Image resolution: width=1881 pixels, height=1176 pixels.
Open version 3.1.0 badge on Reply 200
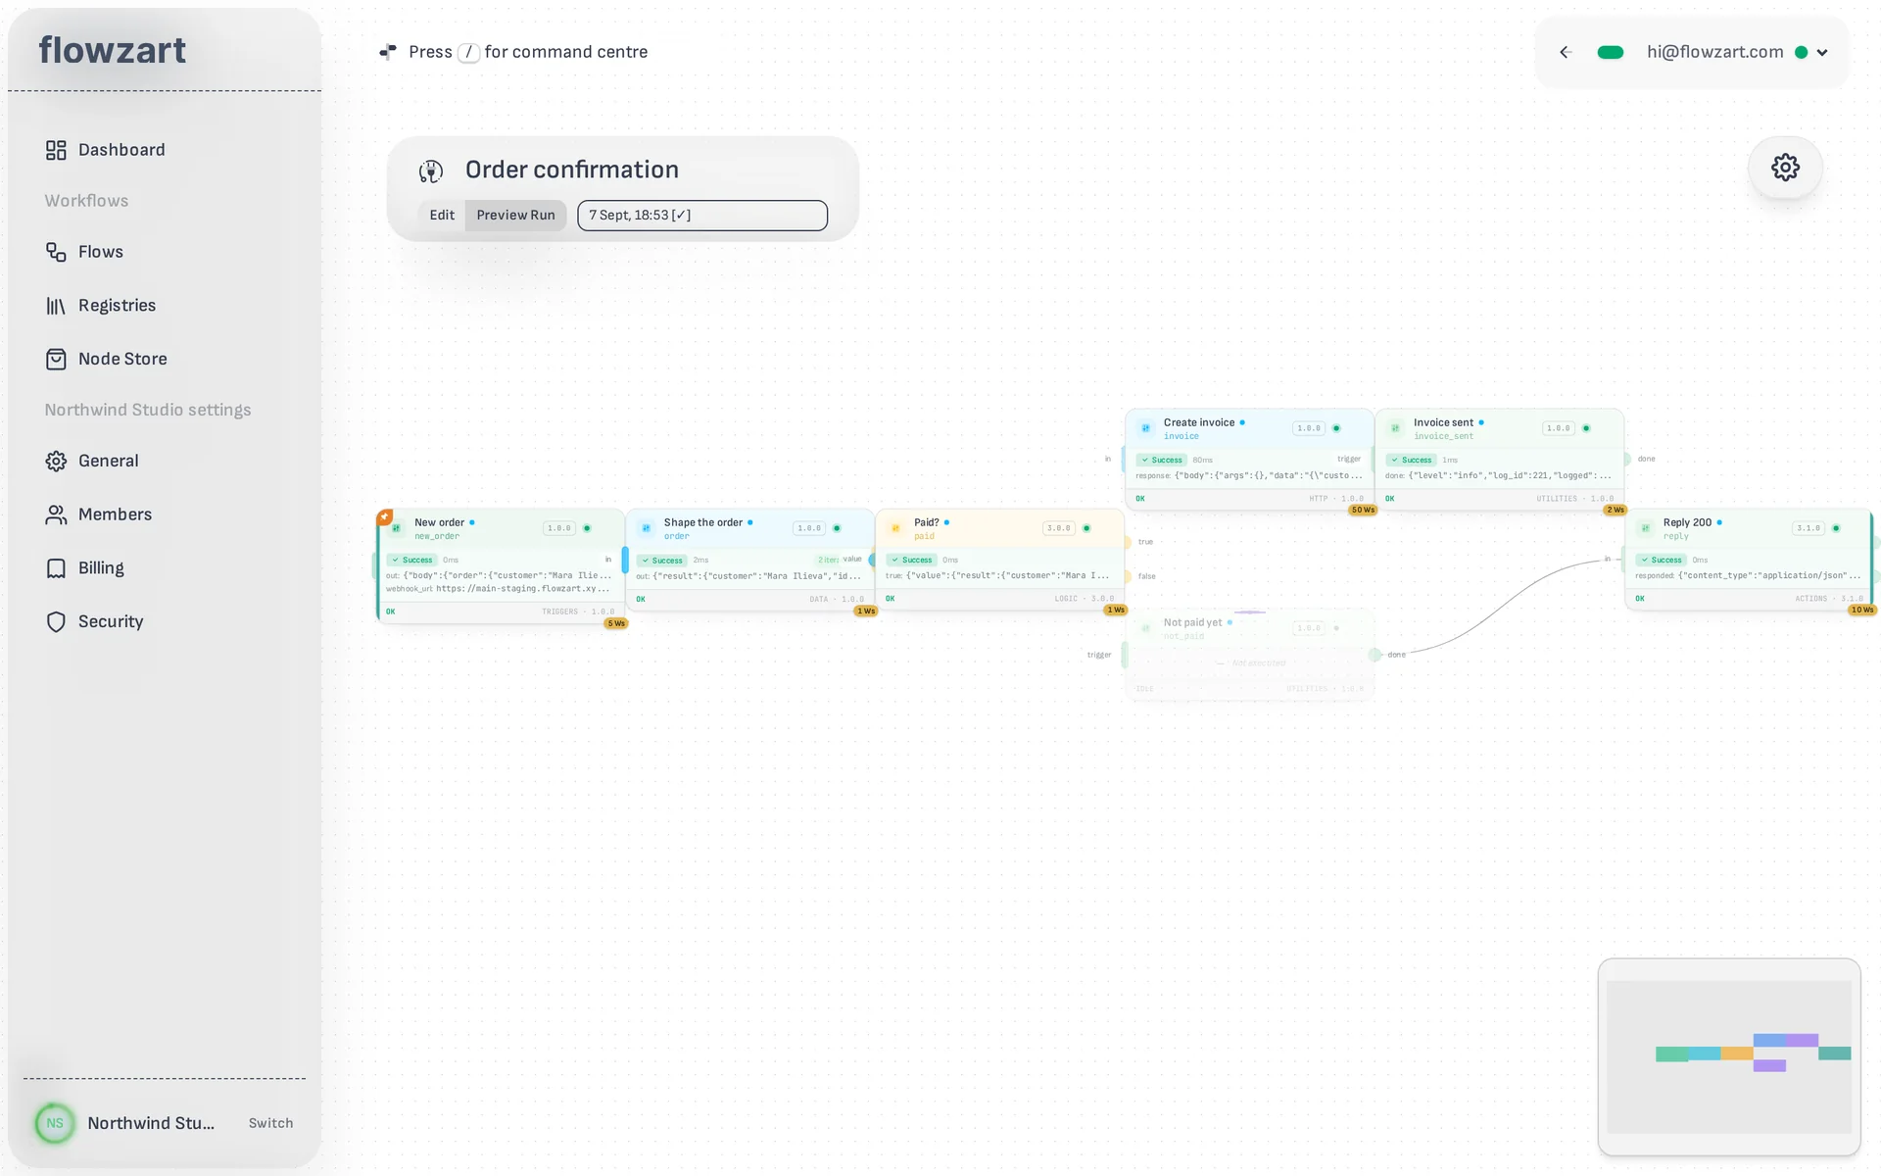pos(1809,528)
